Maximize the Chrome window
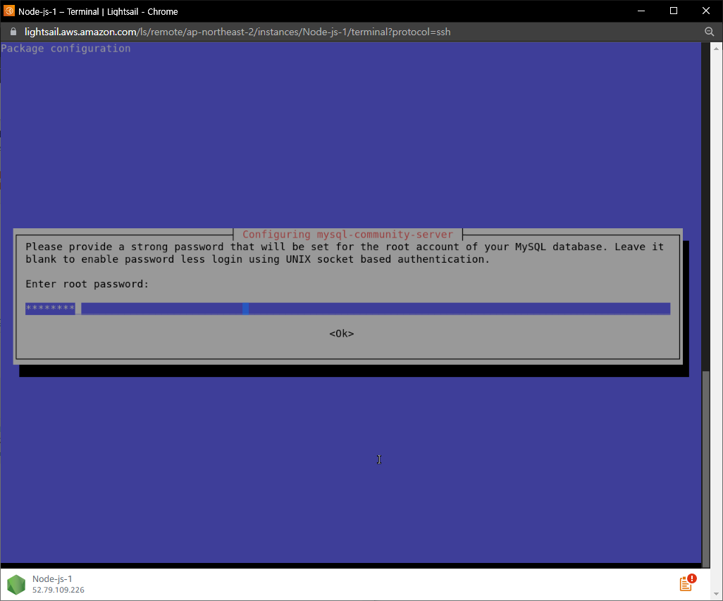This screenshot has width=723, height=601. point(673,11)
